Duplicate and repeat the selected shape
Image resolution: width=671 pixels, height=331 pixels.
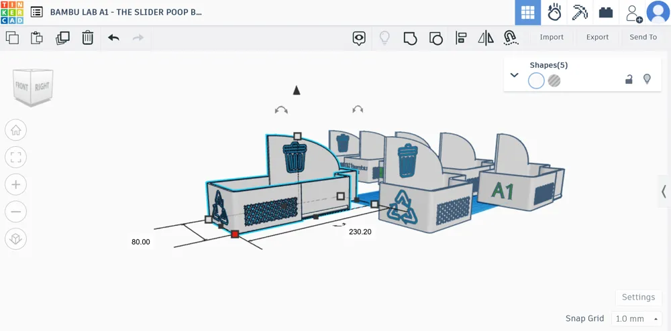(x=62, y=38)
